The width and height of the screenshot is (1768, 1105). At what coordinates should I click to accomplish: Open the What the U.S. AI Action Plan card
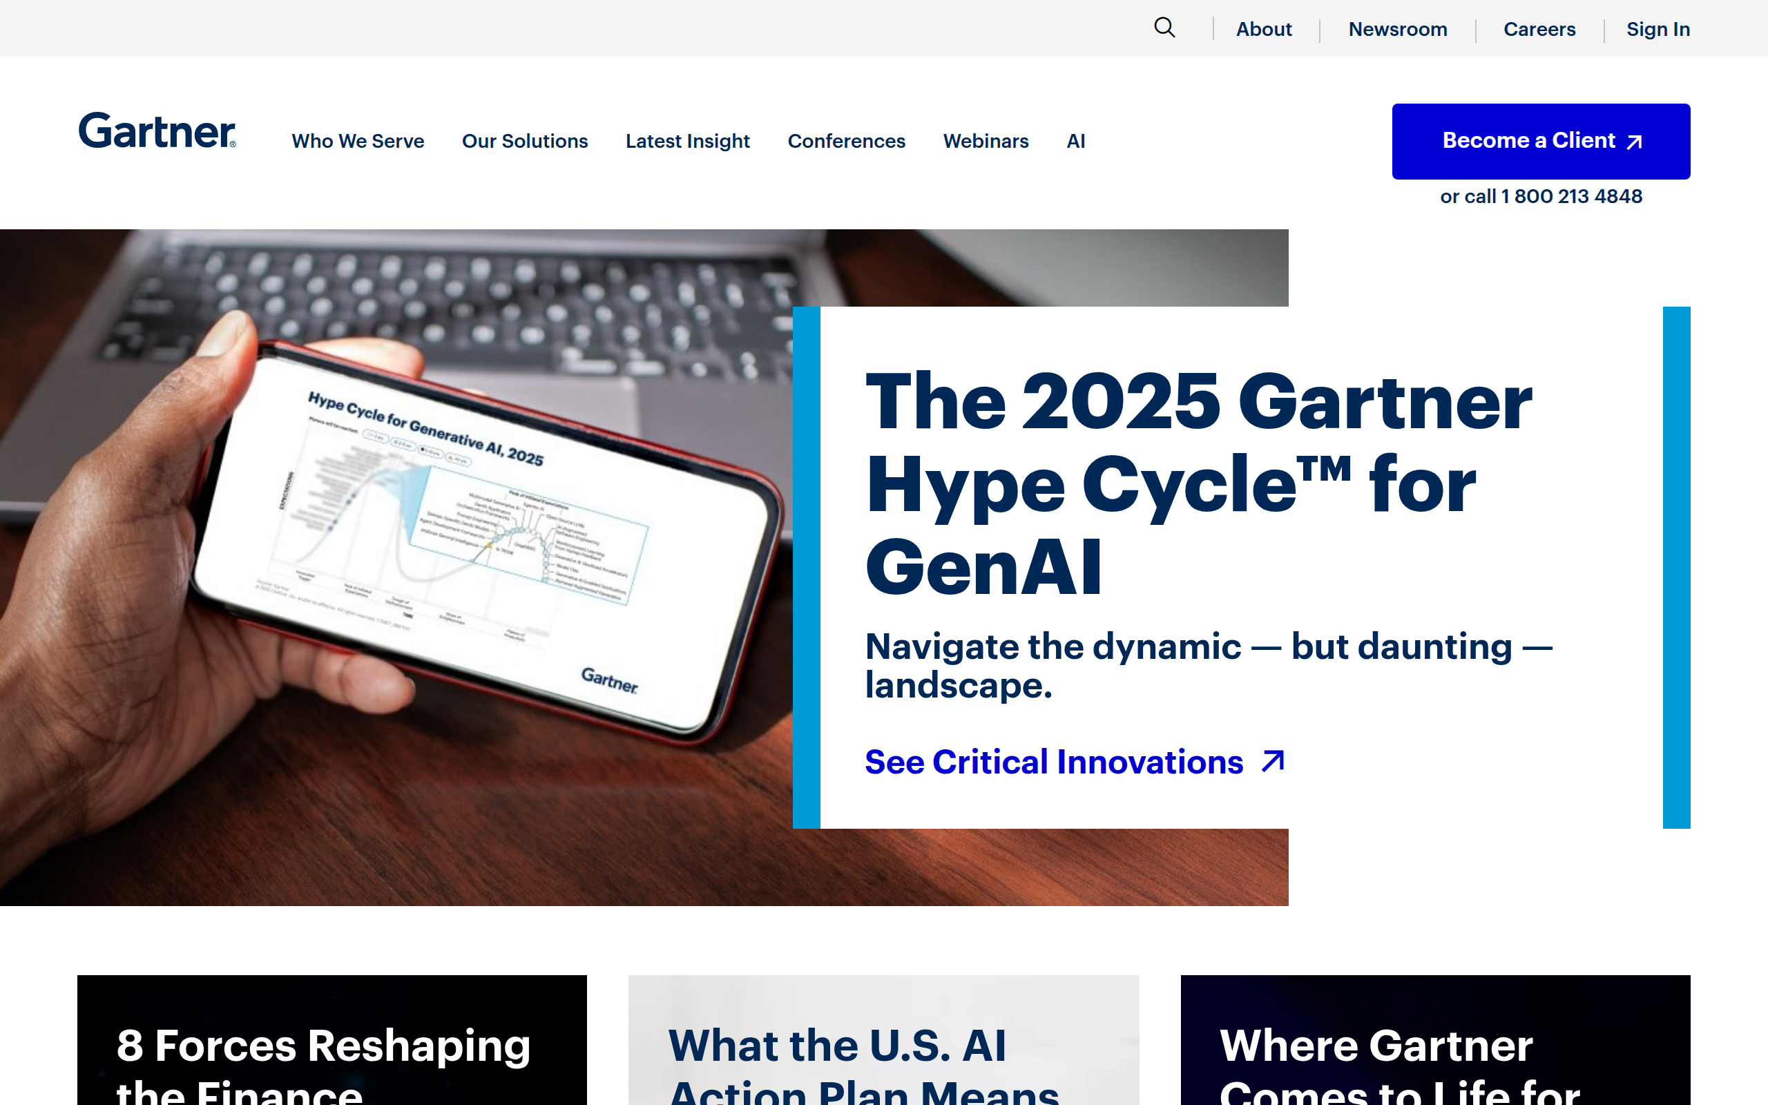(883, 1040)
